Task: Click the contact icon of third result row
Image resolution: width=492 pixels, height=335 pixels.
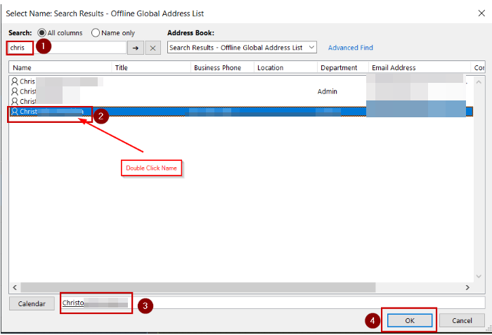Action: [x=15, y=101]
